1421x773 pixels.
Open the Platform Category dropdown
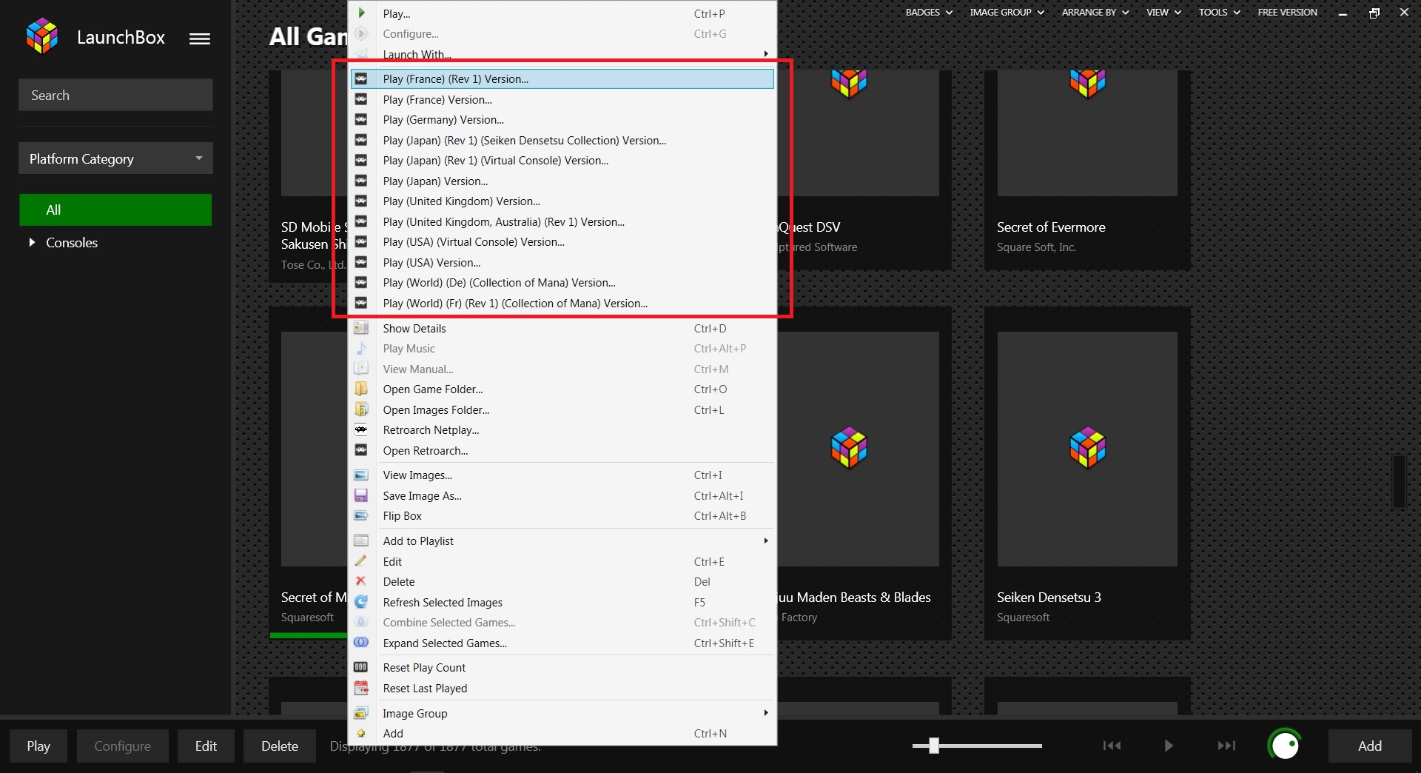(115, 158)
